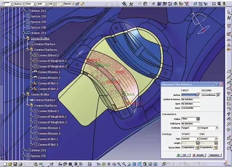This screenshot has width=232, height=167.
Task: Click the help question mark in fillet dialog
Action: tap(217, 84)
